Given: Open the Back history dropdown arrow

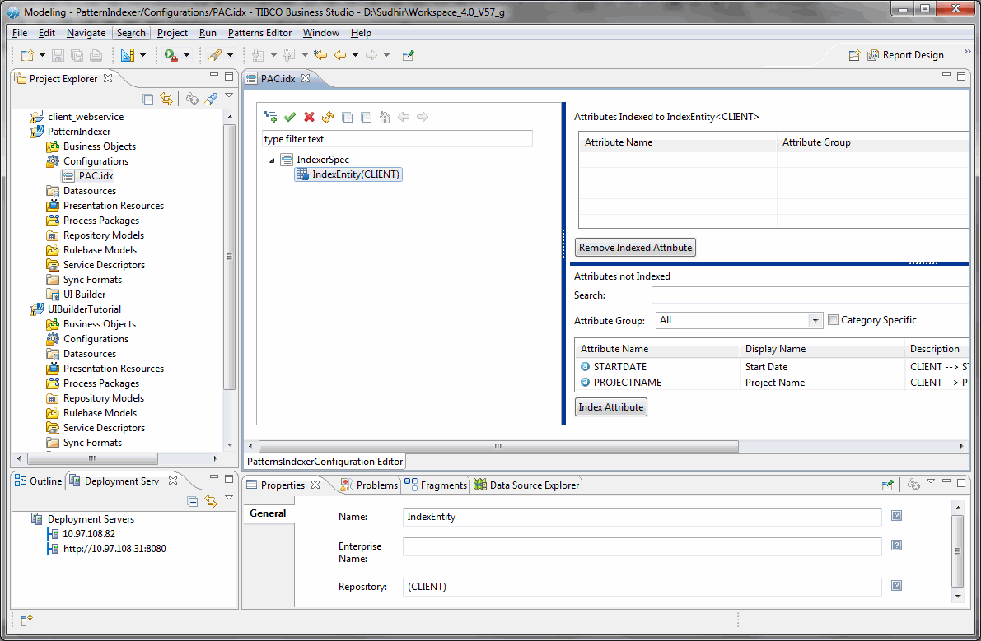Looking at the screenshot, I should 355,55.
